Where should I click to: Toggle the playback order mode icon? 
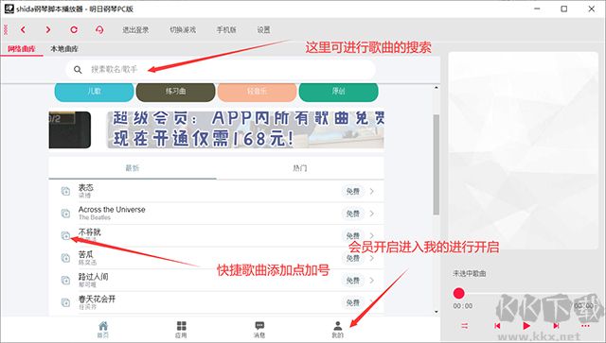[x=465, y=326]
